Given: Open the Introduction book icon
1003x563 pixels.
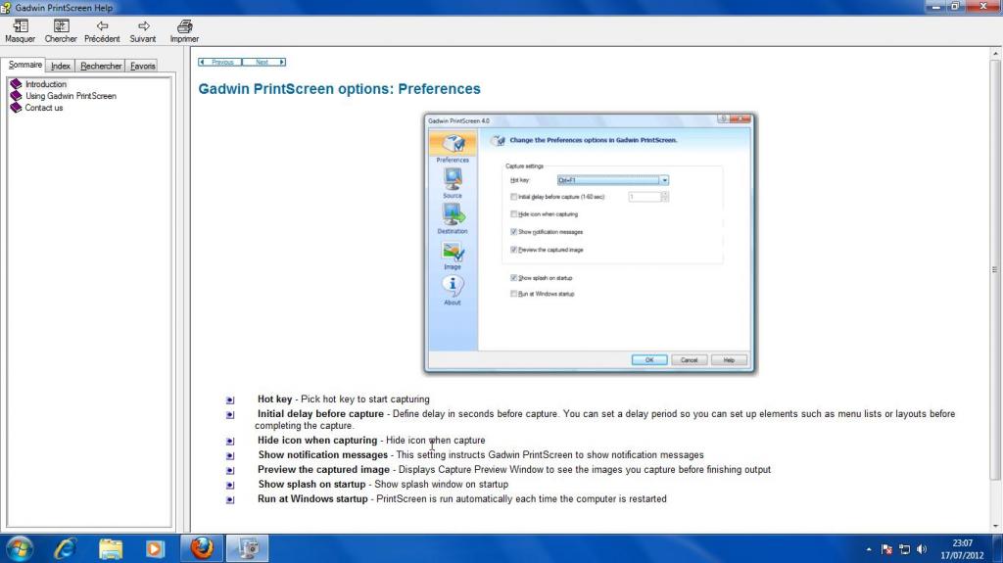Looking at the screenshot, I should tap(16, 84).
